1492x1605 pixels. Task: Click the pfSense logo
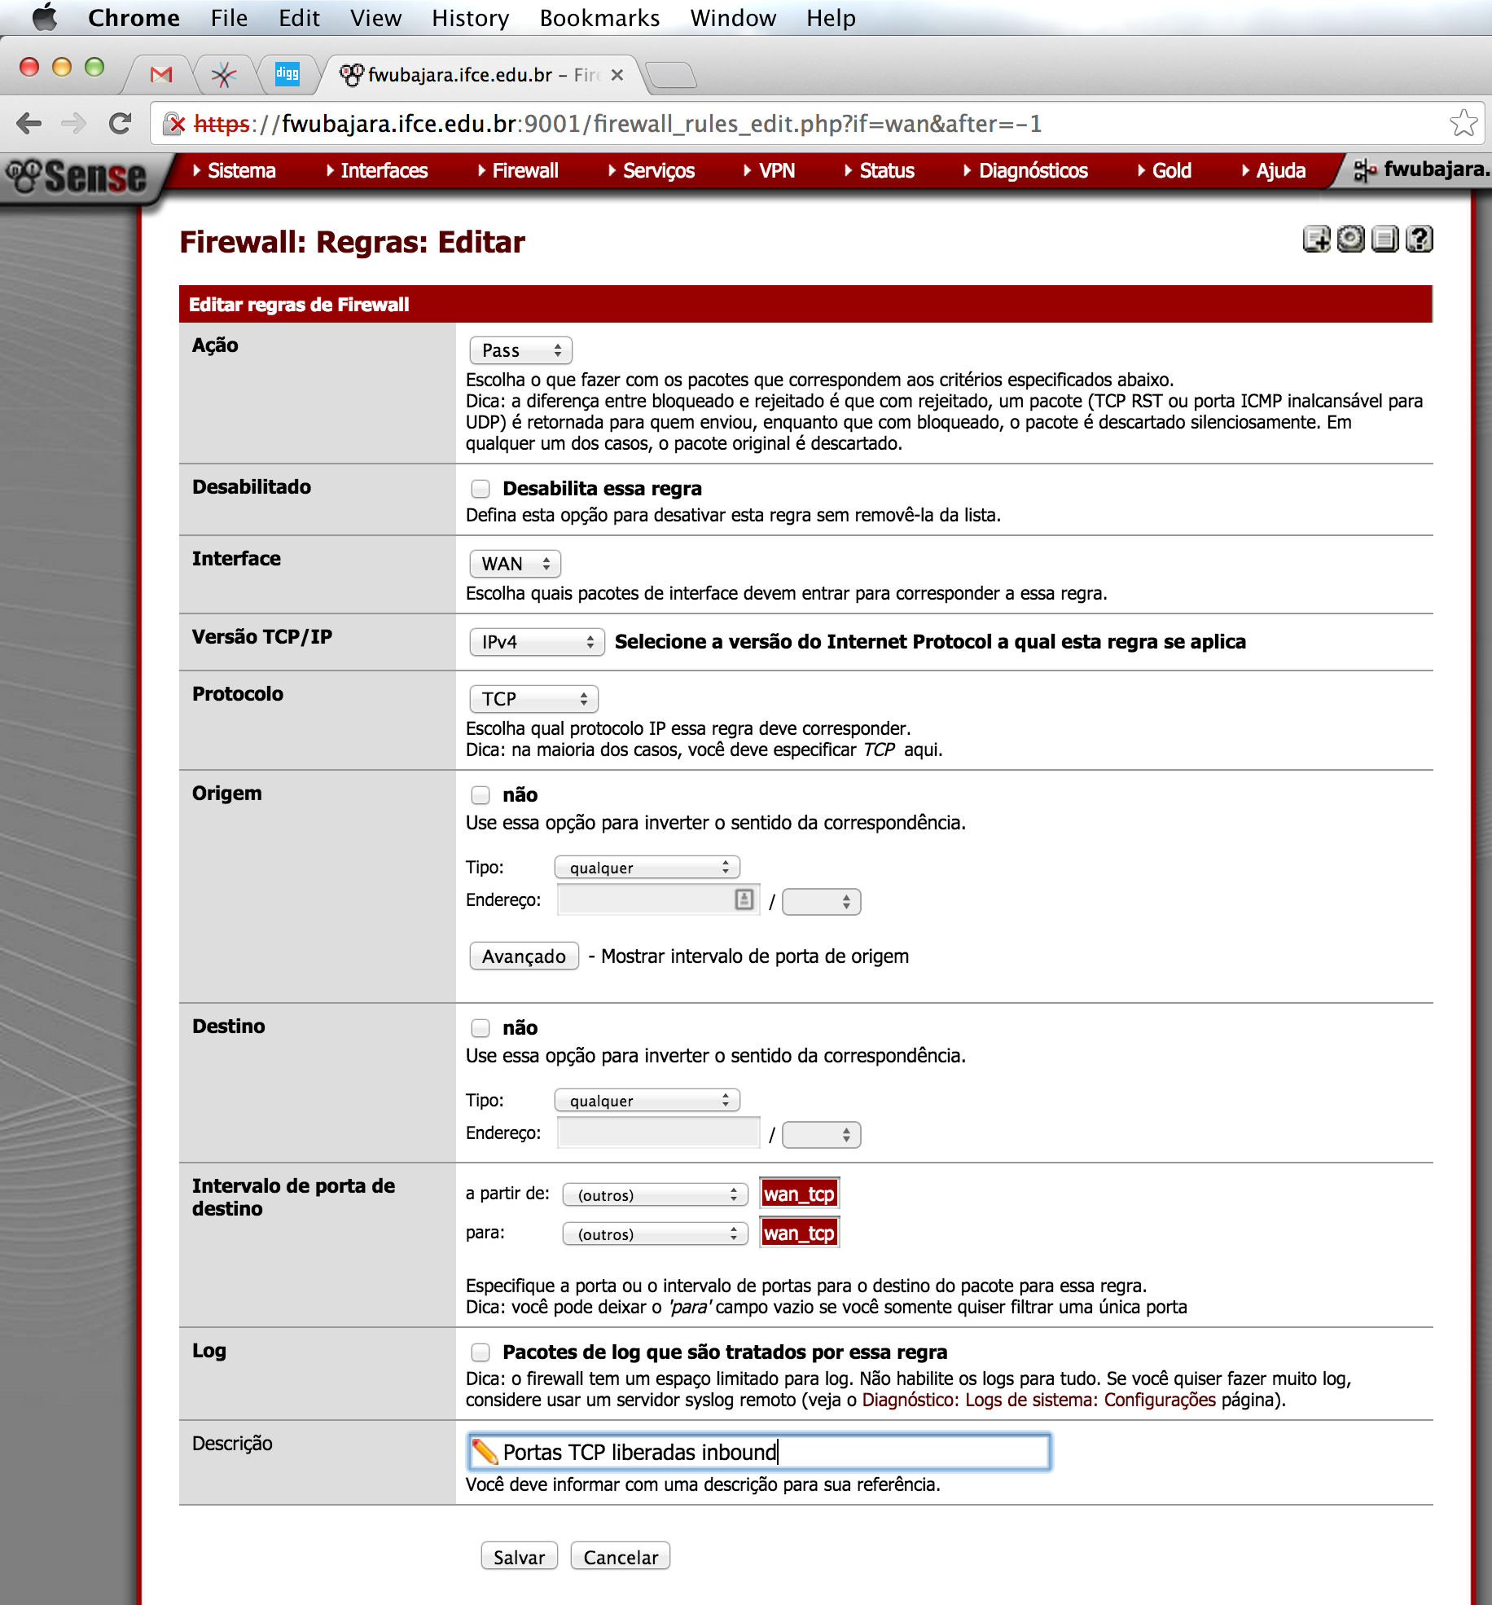[x=77, y=175]
